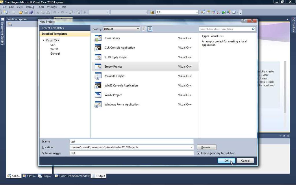Open the Edit menu

11,7
